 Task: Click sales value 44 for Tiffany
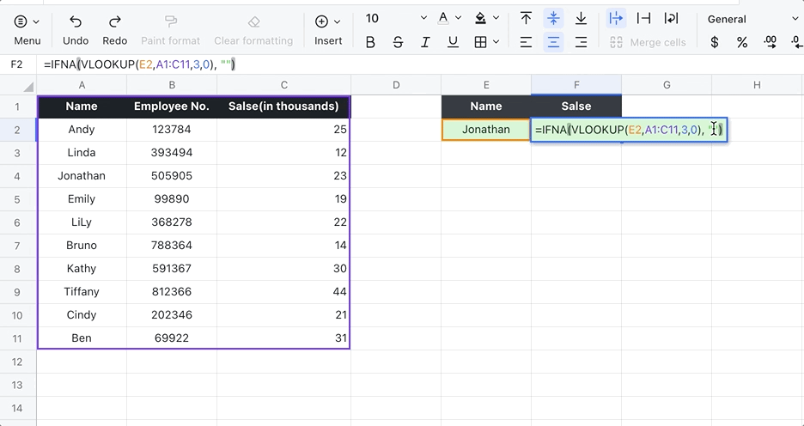click(283, 292)
